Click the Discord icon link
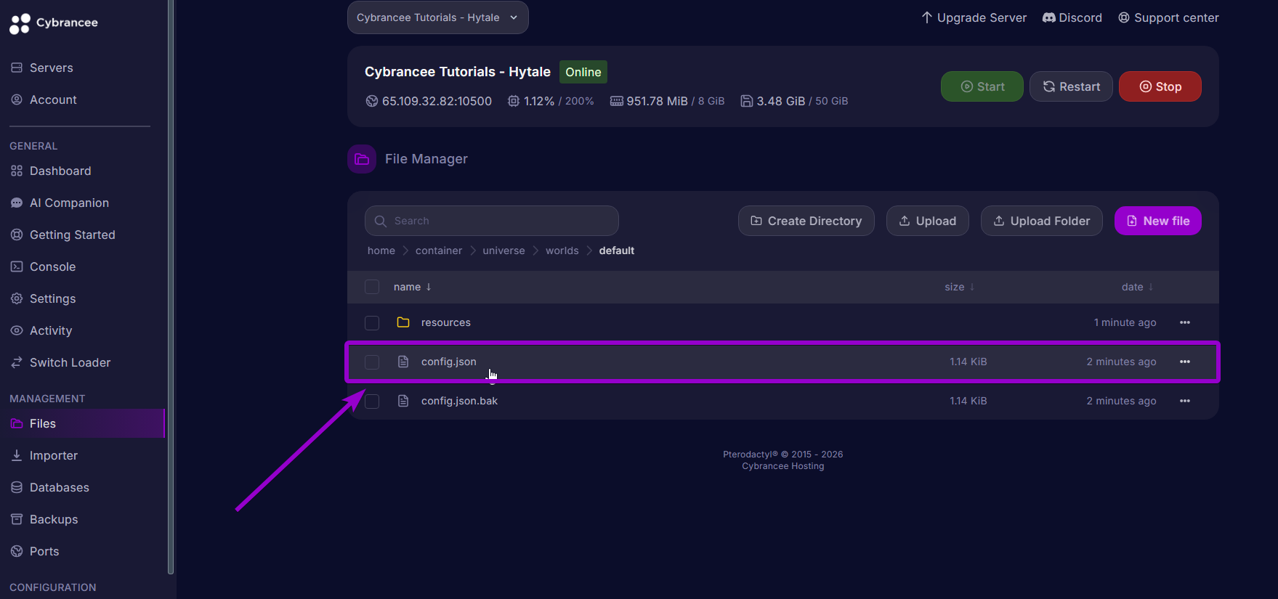Screen dimensions: 1278x599 pyautogui.click(x=1048, y=17)
